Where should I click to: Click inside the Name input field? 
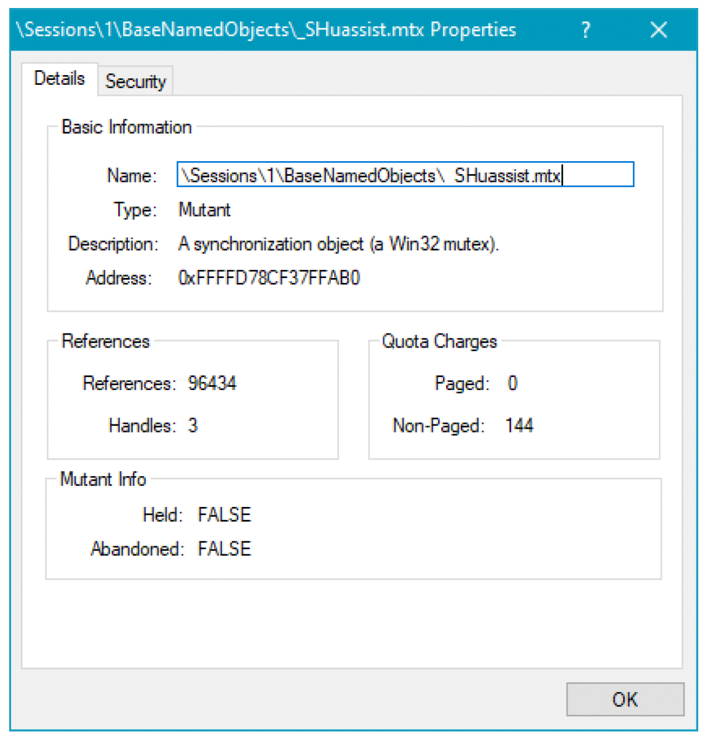pos(405,174)
